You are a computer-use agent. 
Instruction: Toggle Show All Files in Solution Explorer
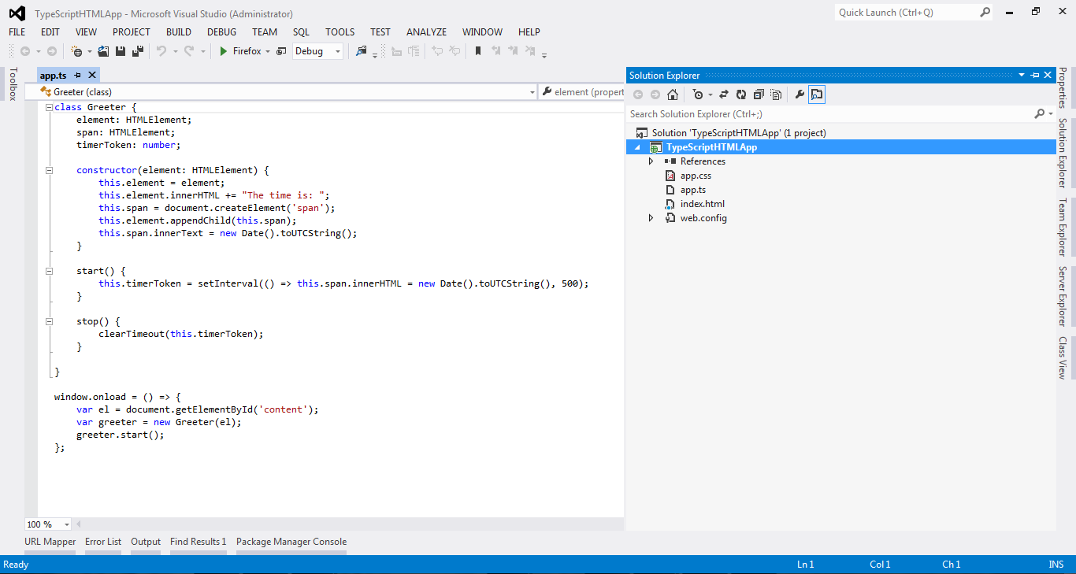[x=776, y=94]
